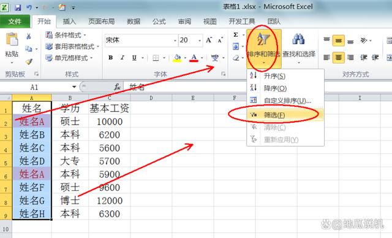Open the Find & Select binoculars icon
The width and height of the screenshot is (392, 238).
pos(298,39)
